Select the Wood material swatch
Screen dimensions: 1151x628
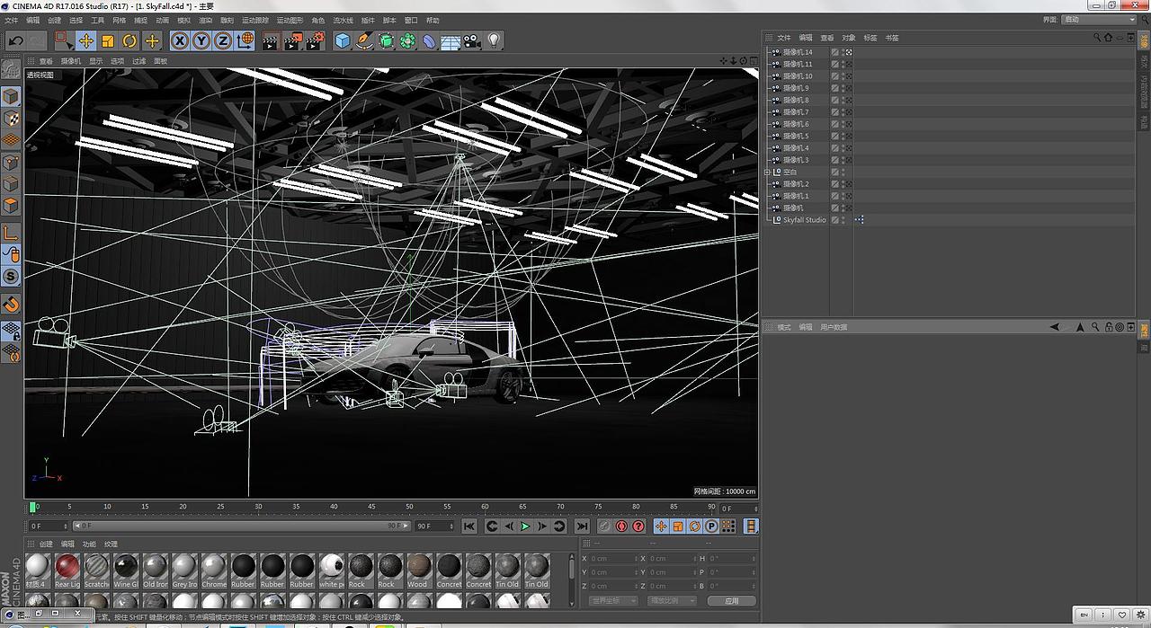[418, 571]
